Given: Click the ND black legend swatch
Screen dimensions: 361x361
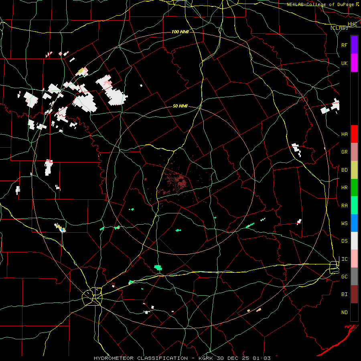Looking at the screenshot, I should (354, 312).
